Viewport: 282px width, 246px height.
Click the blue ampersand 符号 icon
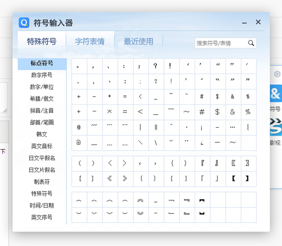point(276,93)
